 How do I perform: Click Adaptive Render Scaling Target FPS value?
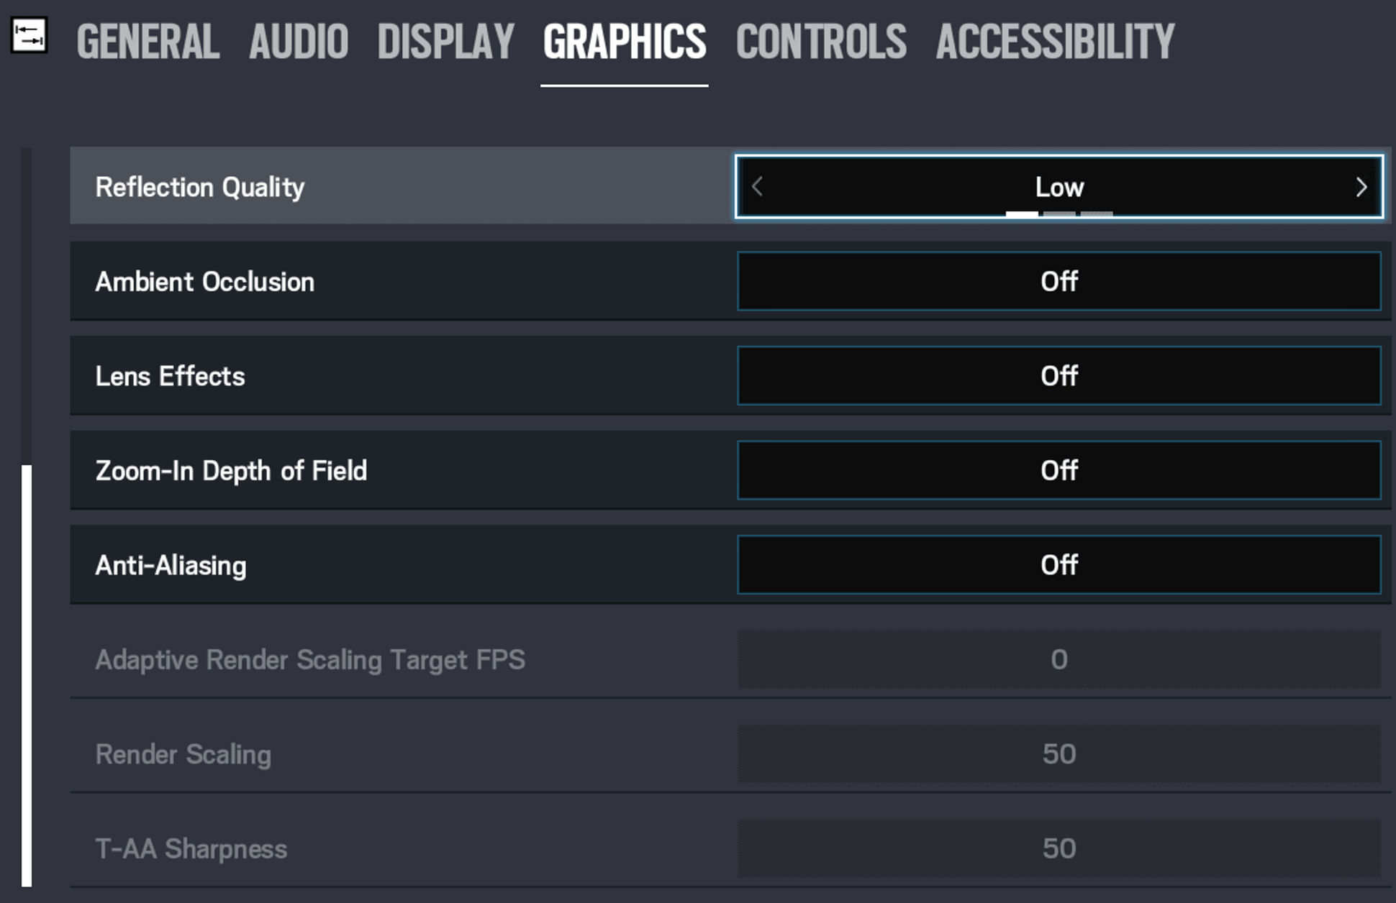(1059, 659)
